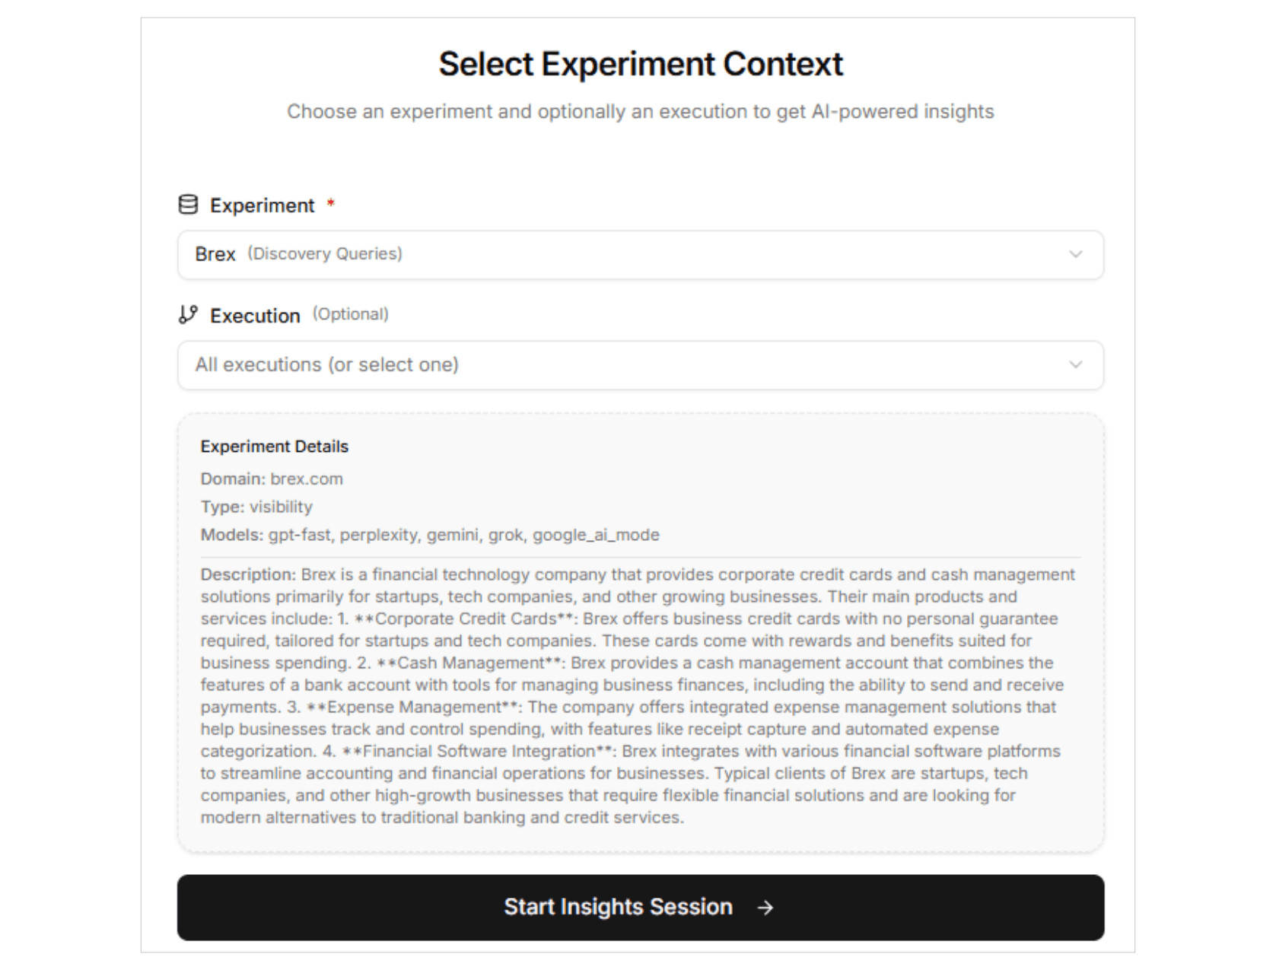Click the red asterisk next to Experiment
This screenshot has width=1276, height=970.
[330, 202]
